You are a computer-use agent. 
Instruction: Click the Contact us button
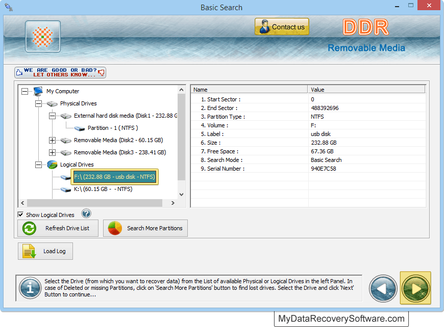(281, 26)
